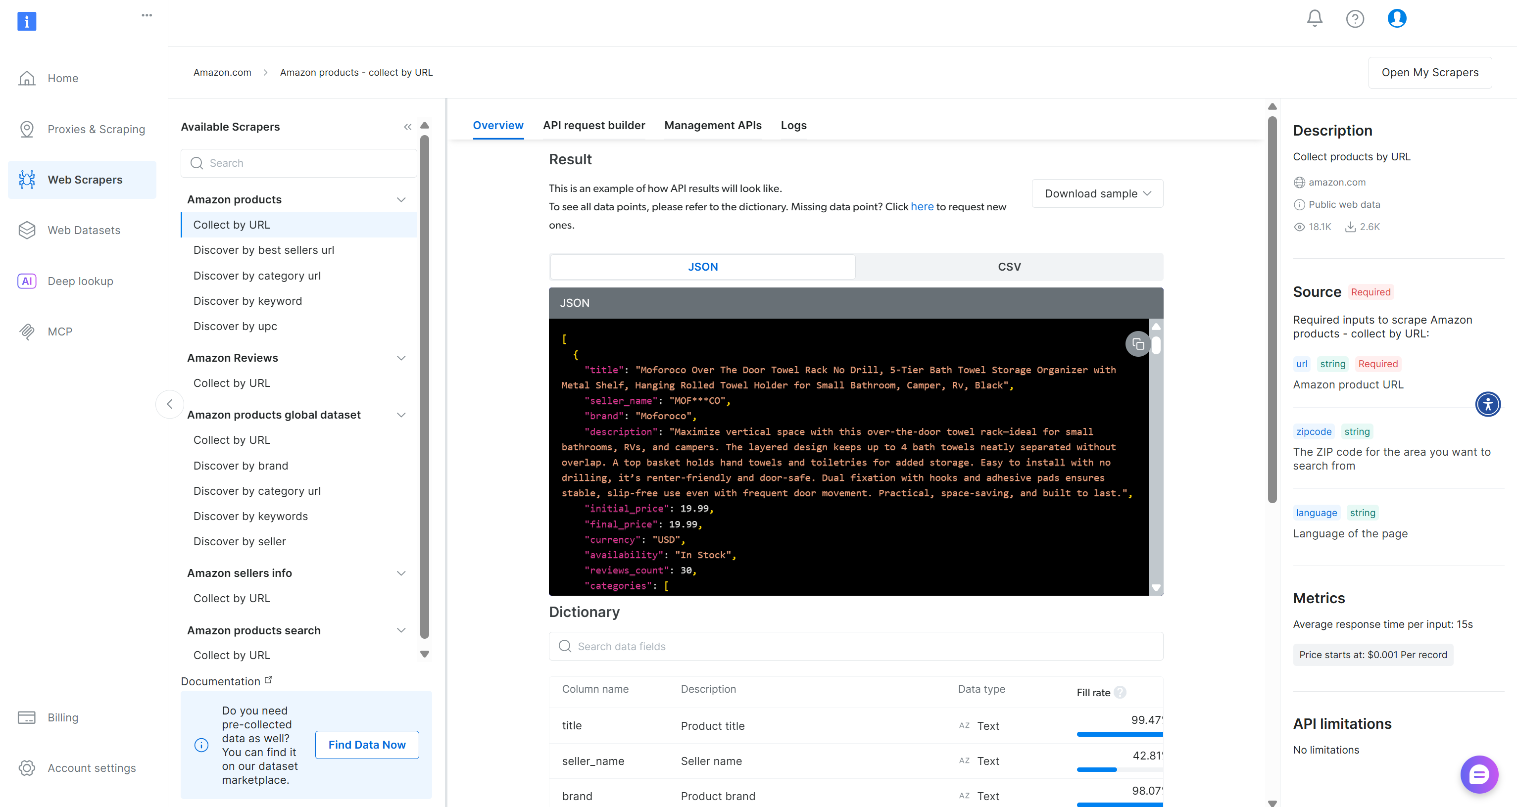
Task: Click the Find Data Now button
Action: point(366,744)
